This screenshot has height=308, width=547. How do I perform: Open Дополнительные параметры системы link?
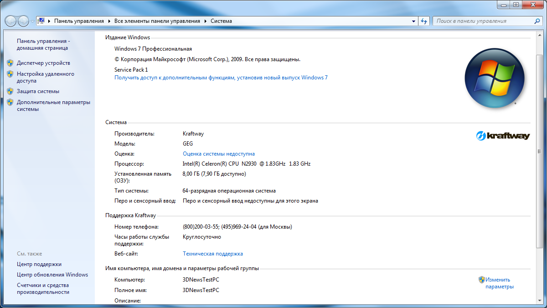tap(53, 106)
